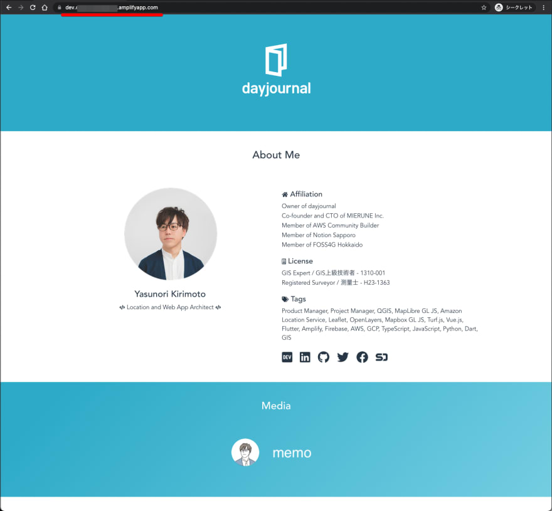Screen dimensions: 552x511
Task: Click the About Me heading
Action: 276,155
